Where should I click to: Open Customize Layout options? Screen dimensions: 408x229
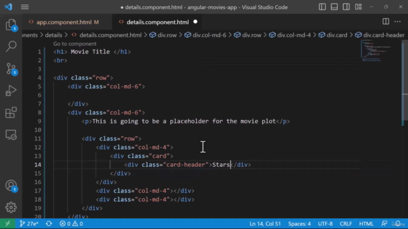pyautogui.click(x=358, y=7)
